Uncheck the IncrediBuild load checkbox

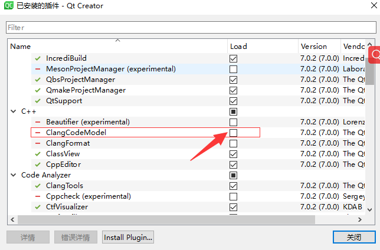click(x=234, y=58)
